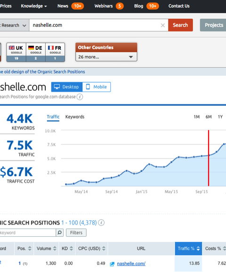This screenshot has height=272, width=226.
Task: Open old design of Organic Search Positions link
Action: pos(42,72)
